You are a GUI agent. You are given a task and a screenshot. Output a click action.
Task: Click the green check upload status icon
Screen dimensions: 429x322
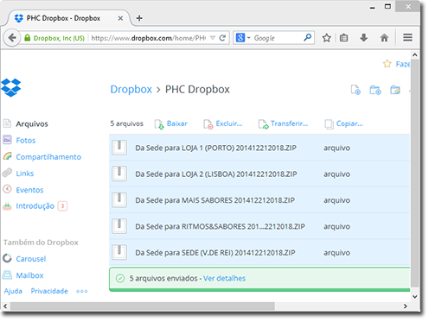pyautogui.click(x=120, y=278)
